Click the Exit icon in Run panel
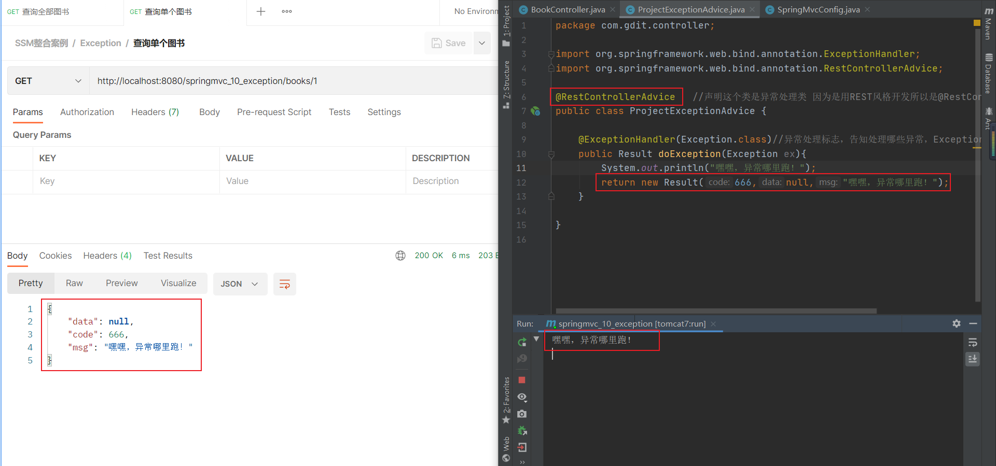 point(522,447)
